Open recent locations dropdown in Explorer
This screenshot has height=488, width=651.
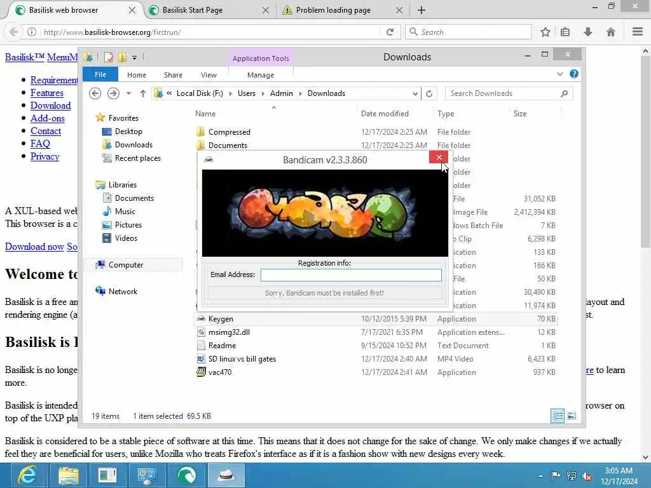click(128, 93)
